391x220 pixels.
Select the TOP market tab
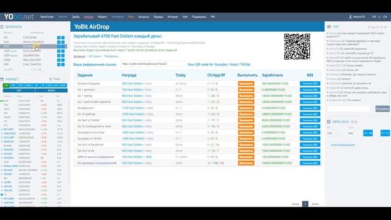[x=6, y=86]
